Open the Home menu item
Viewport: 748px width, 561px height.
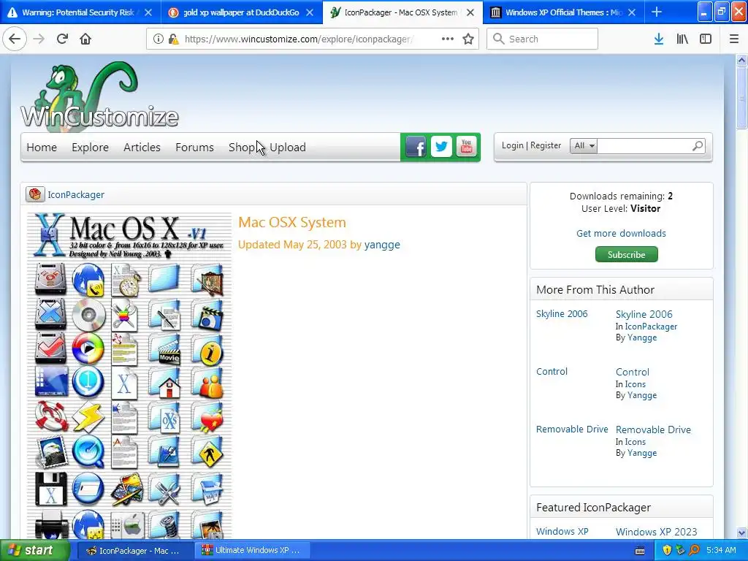(42, 148)
